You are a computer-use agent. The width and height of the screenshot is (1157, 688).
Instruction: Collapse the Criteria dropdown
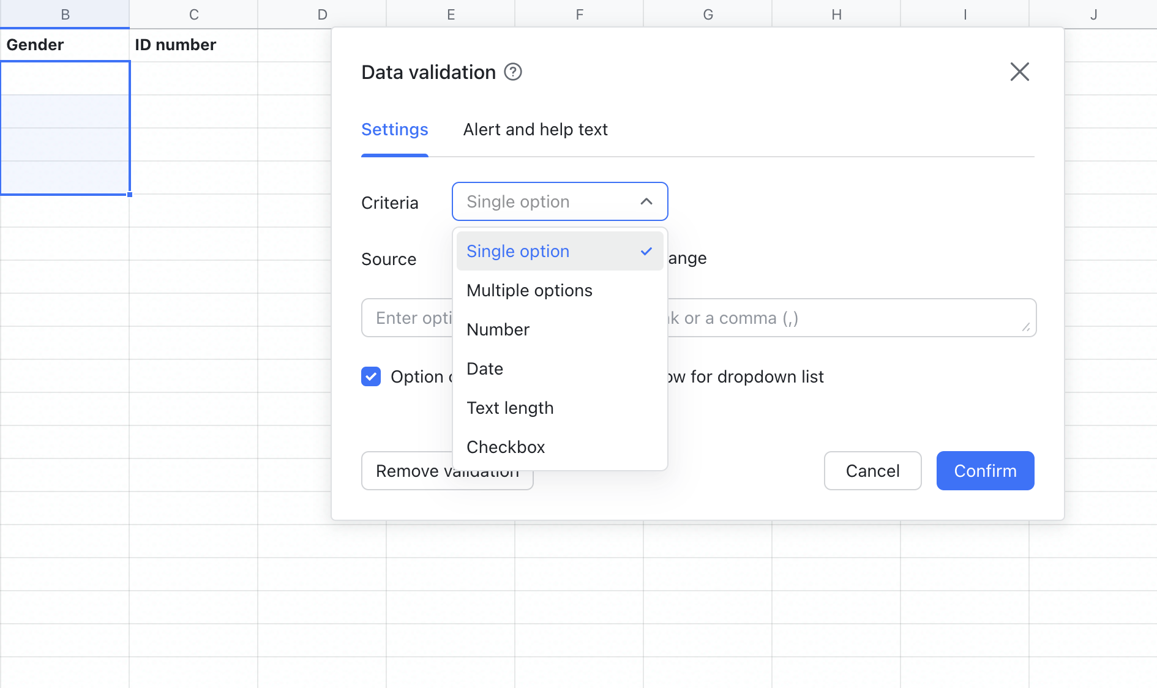[647, 201]
